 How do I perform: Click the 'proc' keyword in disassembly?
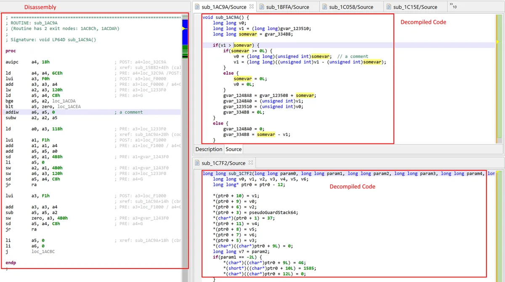point(11,51)
